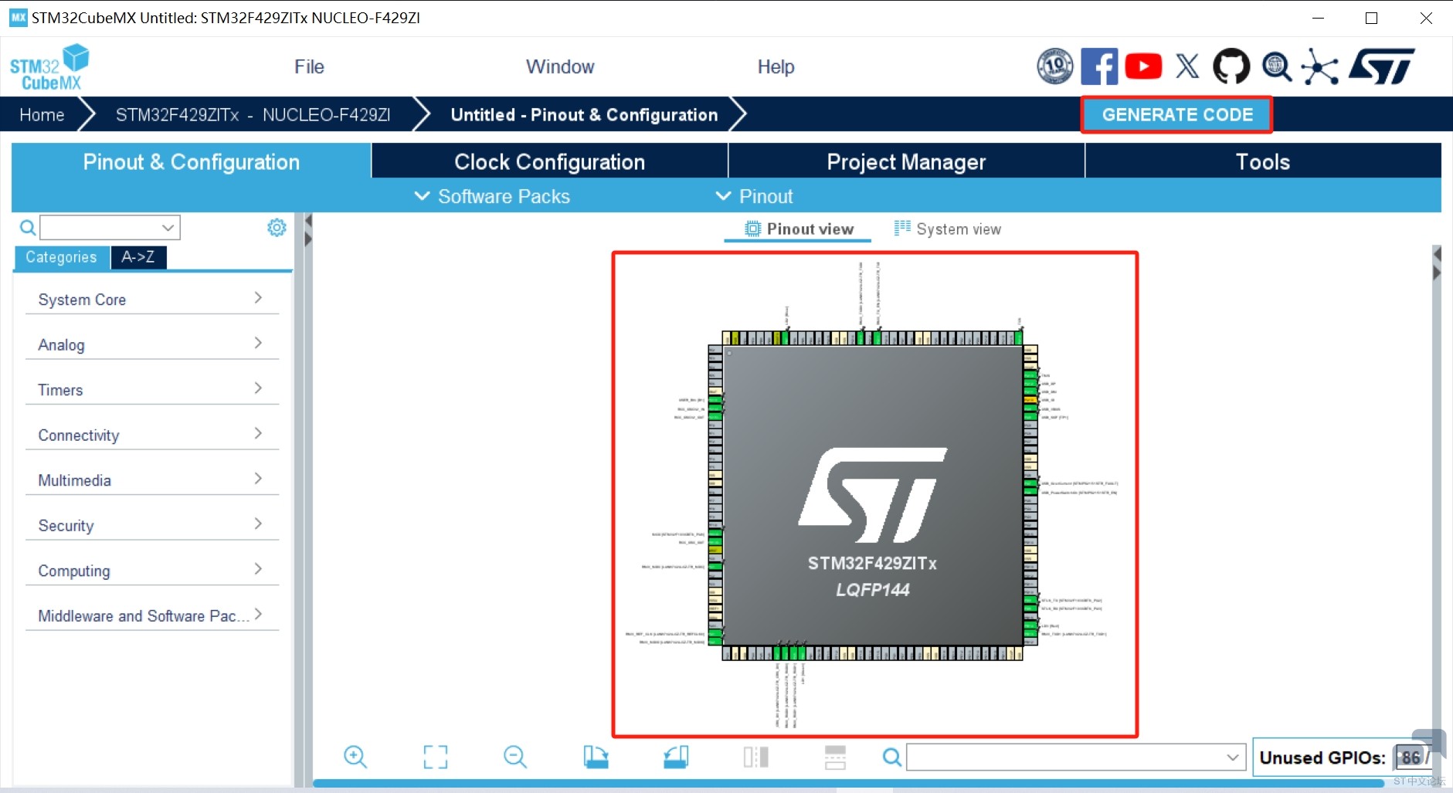Switch to System view
Viewport: 1453px width, 793px height.
pos(947,229)
